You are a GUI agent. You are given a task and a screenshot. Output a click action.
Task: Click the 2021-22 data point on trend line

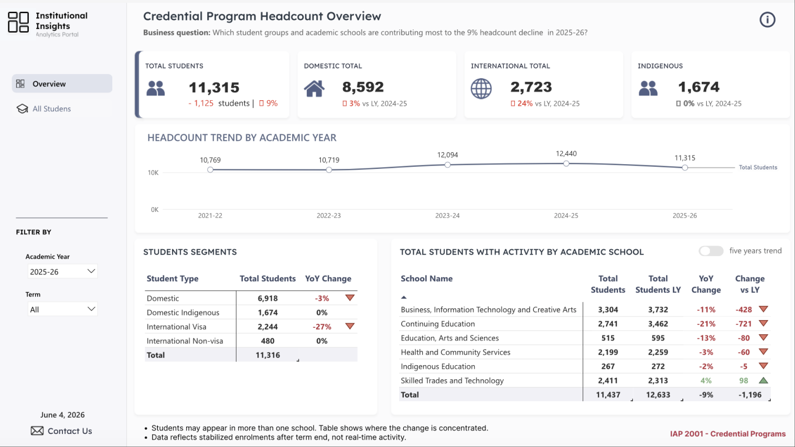(x=210, y=170)
